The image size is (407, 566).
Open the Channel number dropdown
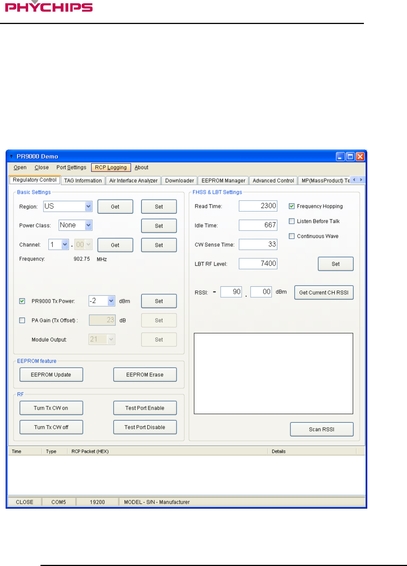click(x=65, y=244)
